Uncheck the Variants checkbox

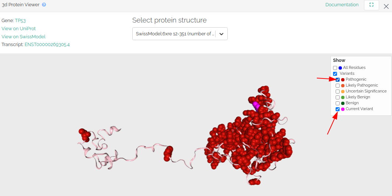(x=335, y=74)
